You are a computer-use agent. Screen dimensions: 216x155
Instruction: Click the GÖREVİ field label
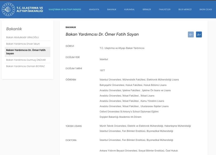pos(70,46)
